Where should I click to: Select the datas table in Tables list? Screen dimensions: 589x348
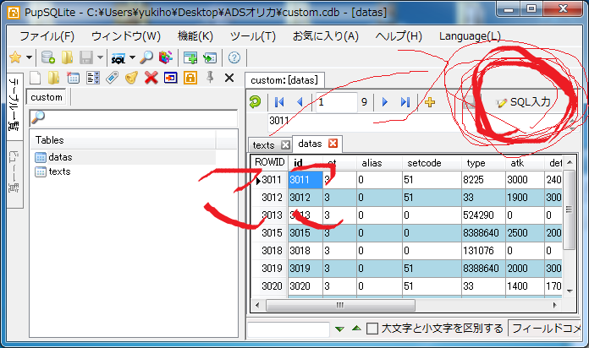pos(60,157)
